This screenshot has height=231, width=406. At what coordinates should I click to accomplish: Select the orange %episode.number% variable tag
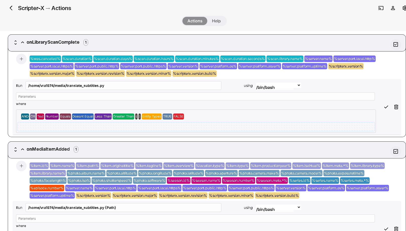tap(47, 188)
